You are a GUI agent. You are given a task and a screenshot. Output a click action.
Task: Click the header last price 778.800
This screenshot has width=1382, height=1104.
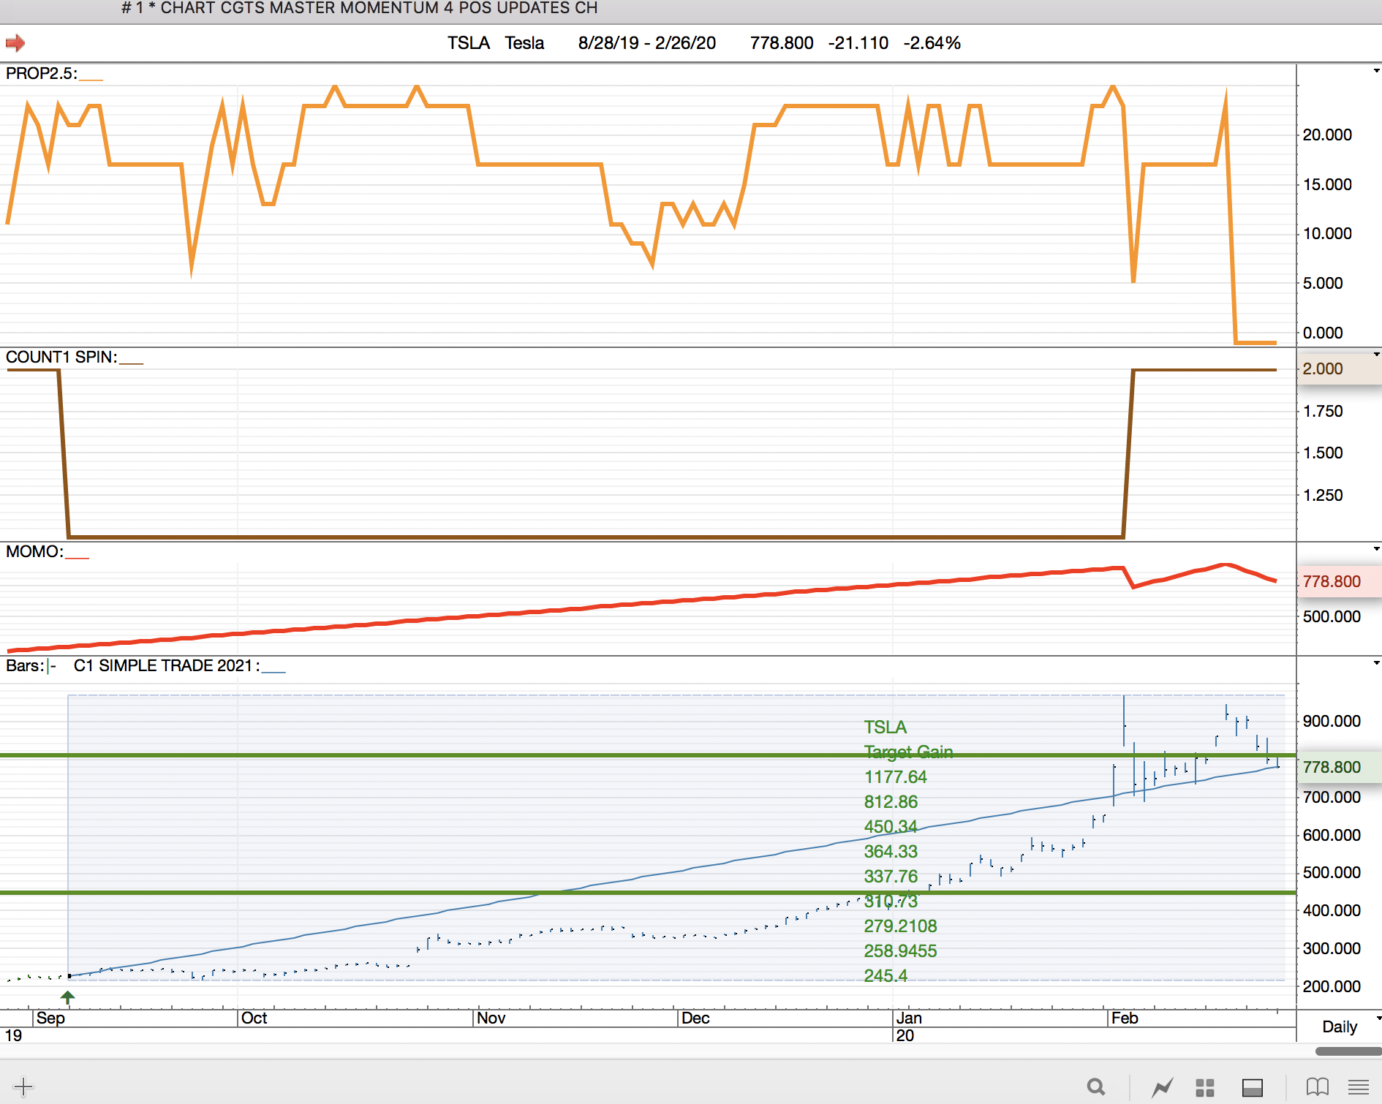782,43
